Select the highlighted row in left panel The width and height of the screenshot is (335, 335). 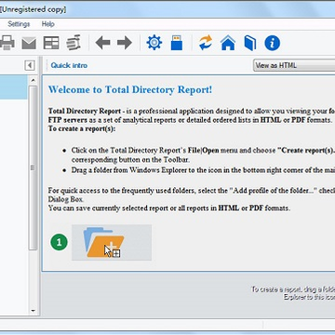click(x=14, y=87)
